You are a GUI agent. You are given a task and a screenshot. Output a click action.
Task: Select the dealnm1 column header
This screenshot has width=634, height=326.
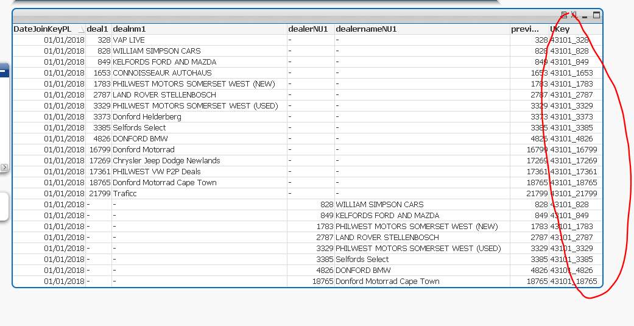(x=129, y=29)
